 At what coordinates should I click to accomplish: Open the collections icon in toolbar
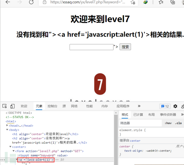[x=173, y=2]
